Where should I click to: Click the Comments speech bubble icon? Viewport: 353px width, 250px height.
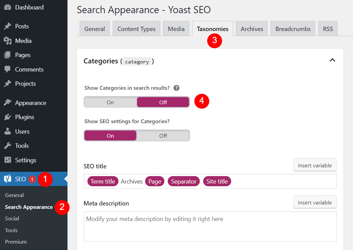coord(7,69)
